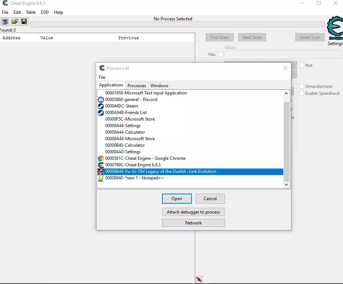Switch to the Windows tab
Viewport: 343px width, 284px height.
click(159, 85)
